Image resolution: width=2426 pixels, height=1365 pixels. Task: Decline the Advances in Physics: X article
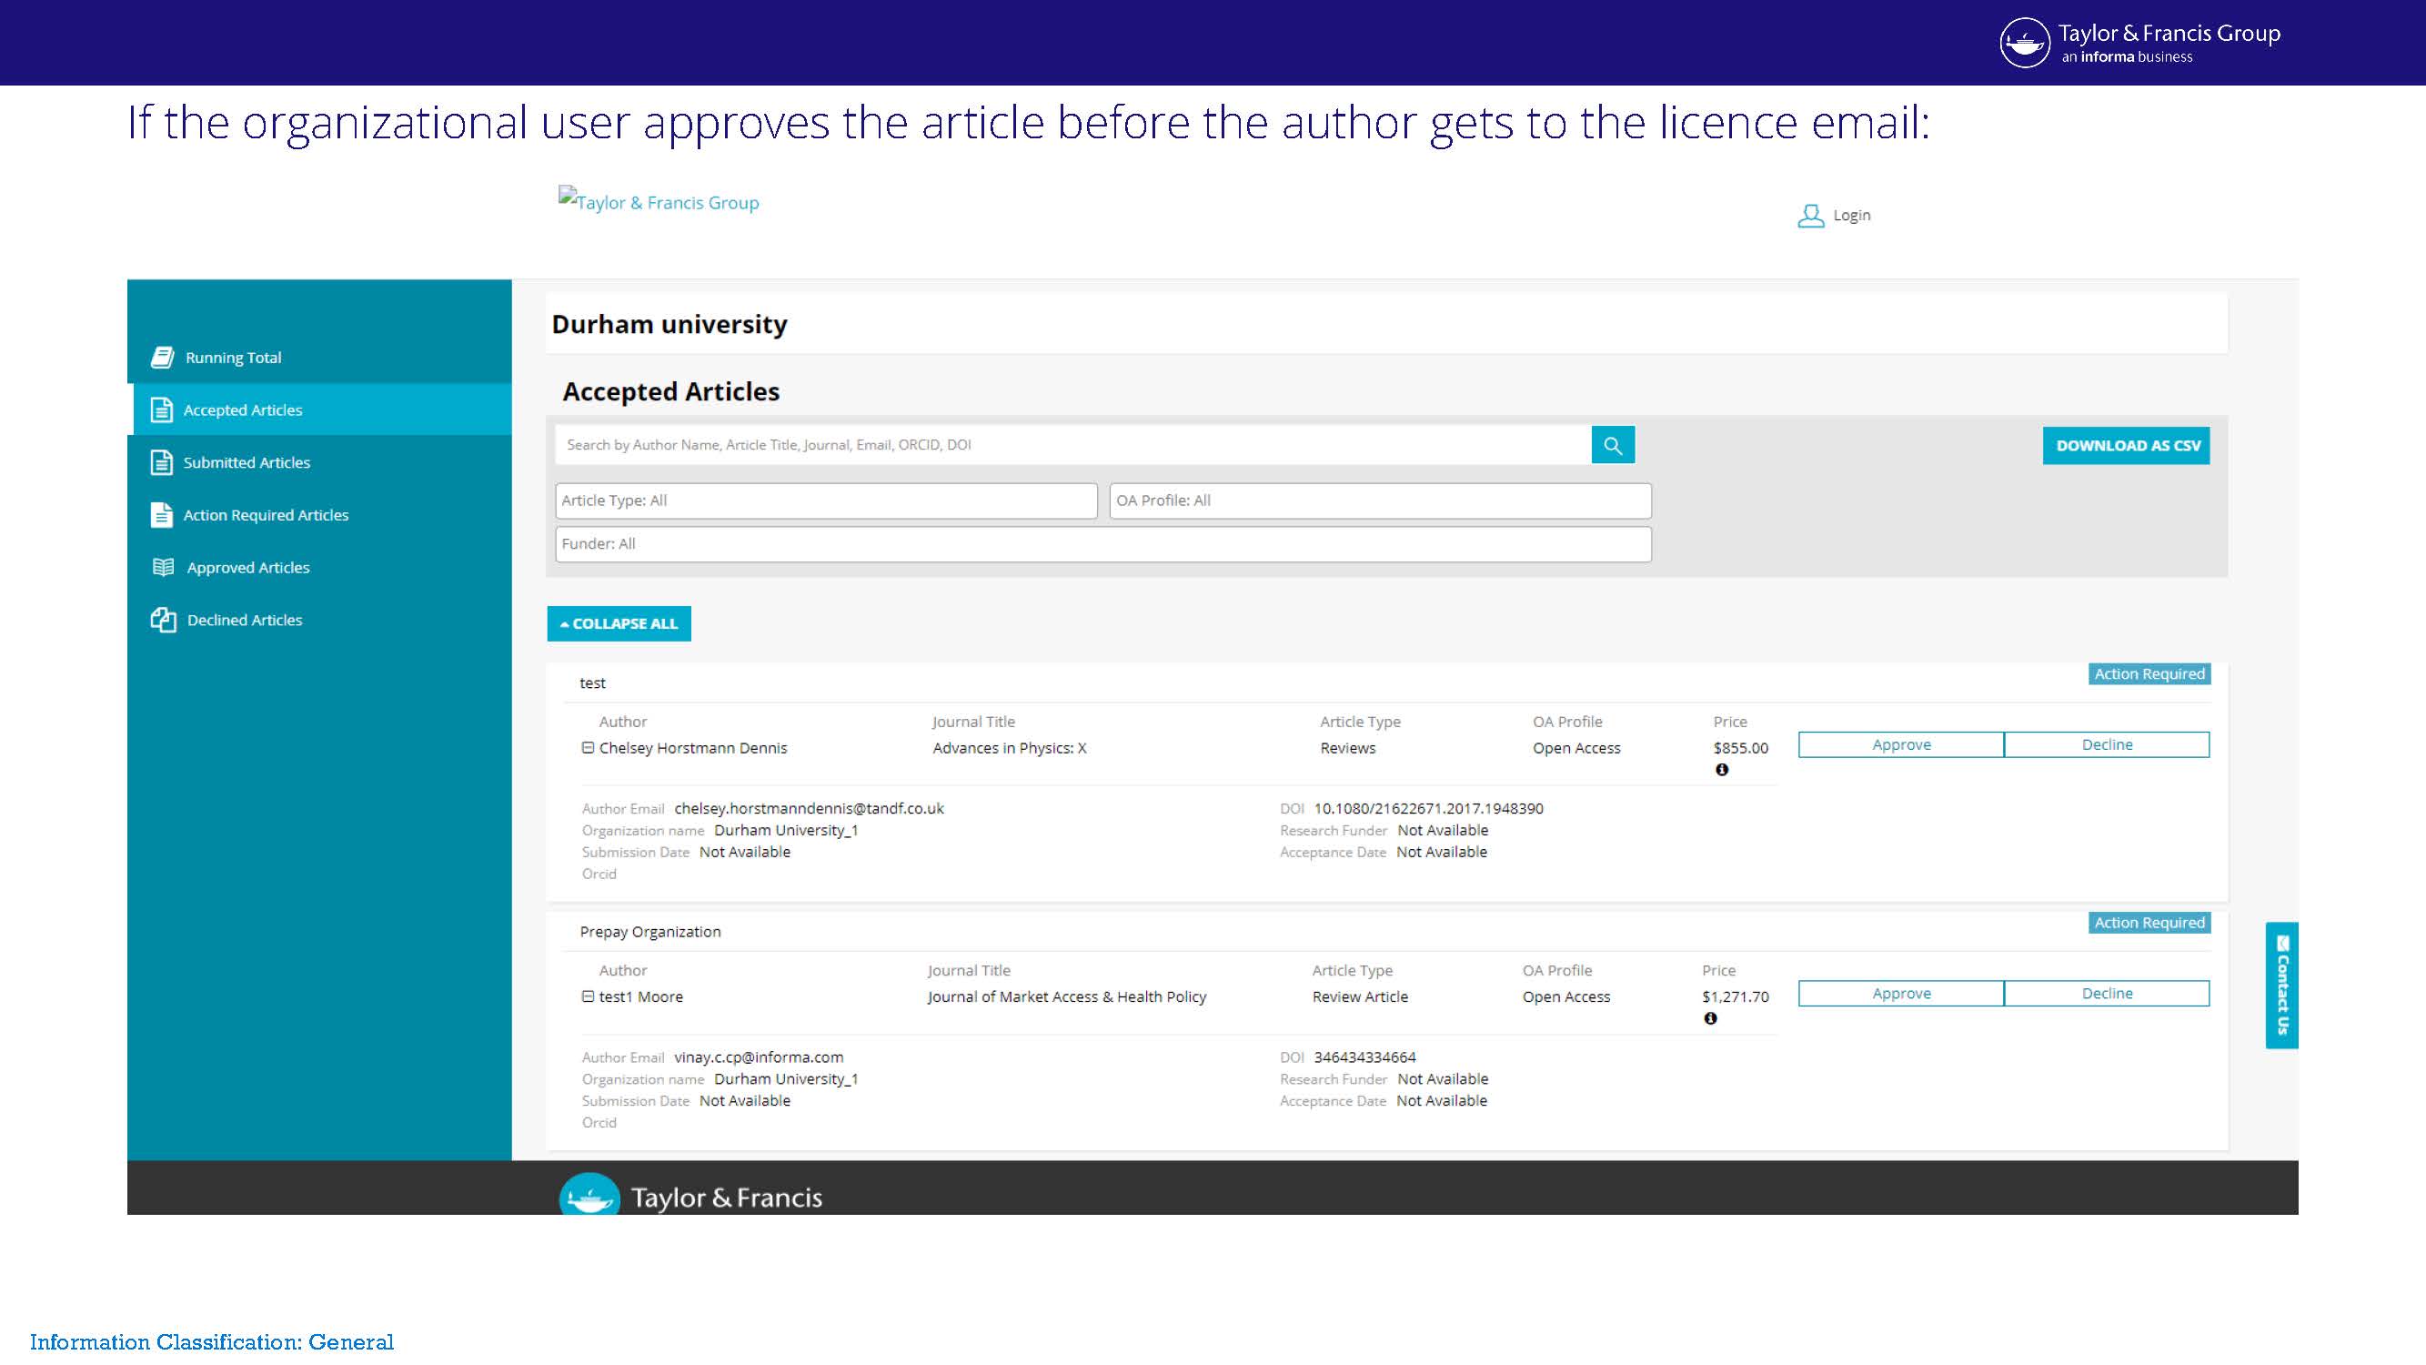(x=2107, y=745)
